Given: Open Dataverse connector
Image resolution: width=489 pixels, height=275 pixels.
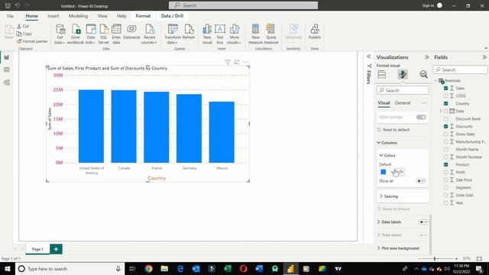Looking at the screenshot, I should (x=131, y=32).
